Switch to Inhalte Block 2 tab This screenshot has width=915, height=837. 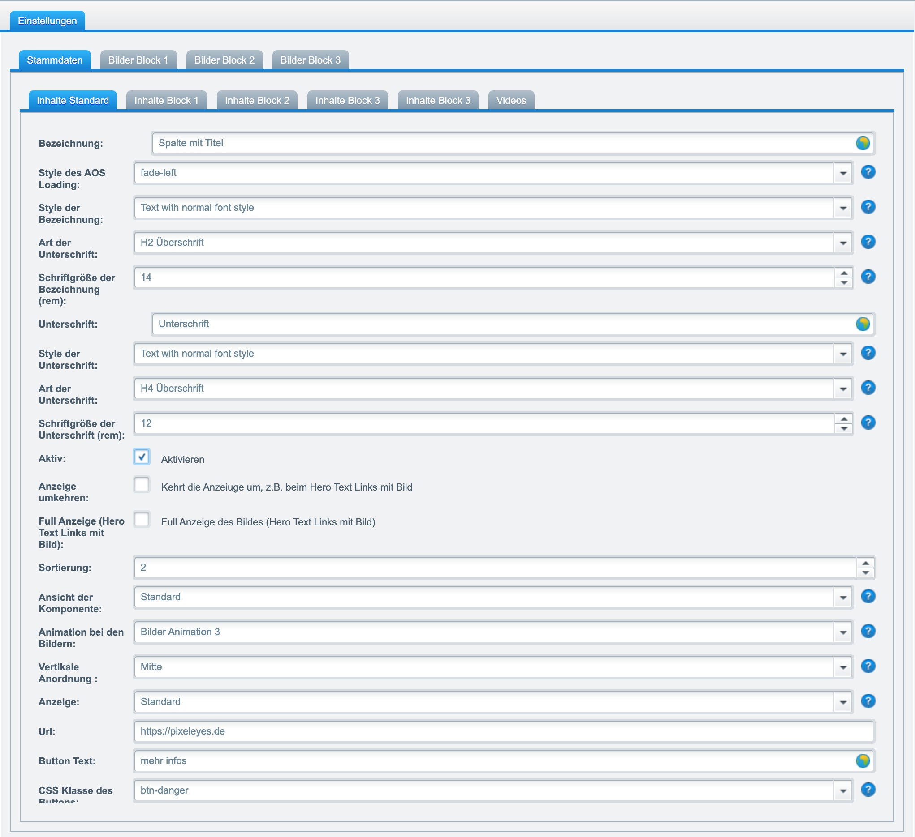pyautogui.click(x=257, y=100)
